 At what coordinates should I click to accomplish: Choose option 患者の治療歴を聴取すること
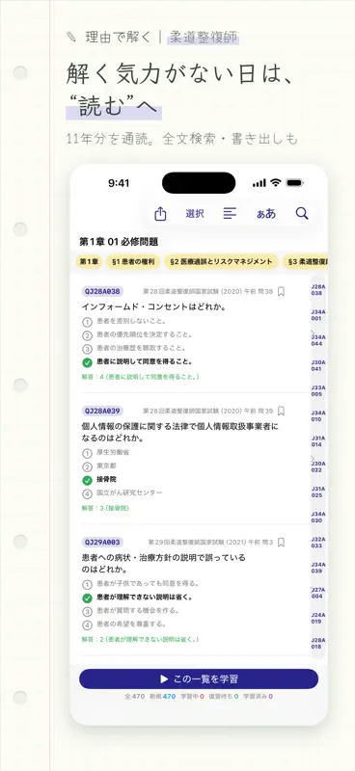coord(133,348)
